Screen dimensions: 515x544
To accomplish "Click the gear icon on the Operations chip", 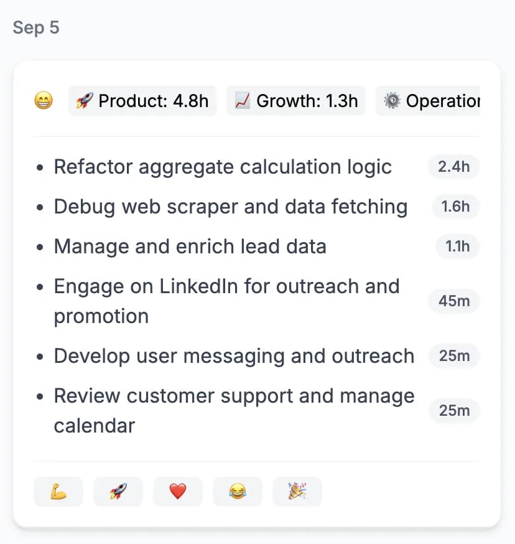I will tap(392, 101).
